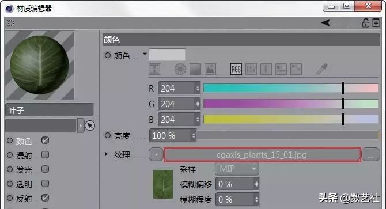This screenshot has width=386, height=209.
Task: Open the texture arrow menu button
Action: coord(156,155)
